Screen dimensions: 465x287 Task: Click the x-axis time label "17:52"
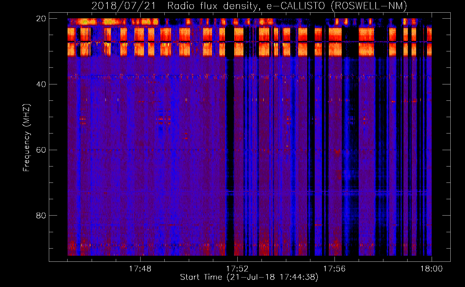pyautogui.click(x=237, y=269)
